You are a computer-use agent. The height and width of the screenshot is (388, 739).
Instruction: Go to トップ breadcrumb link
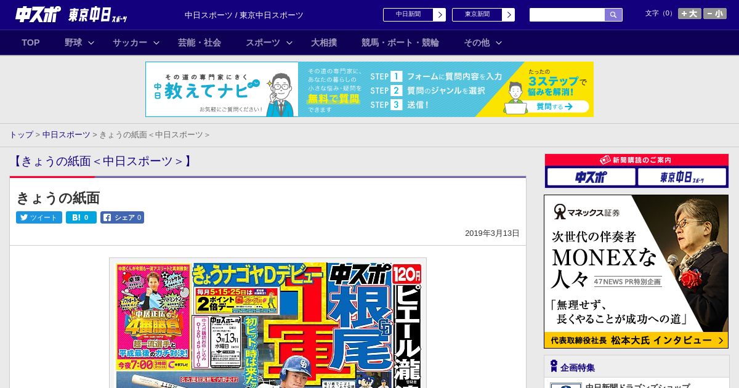[21, 135]
